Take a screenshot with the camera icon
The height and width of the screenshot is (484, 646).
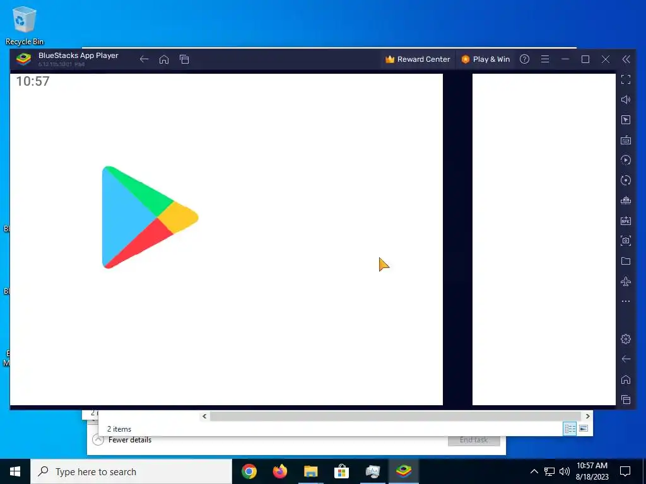coord(626,241)
